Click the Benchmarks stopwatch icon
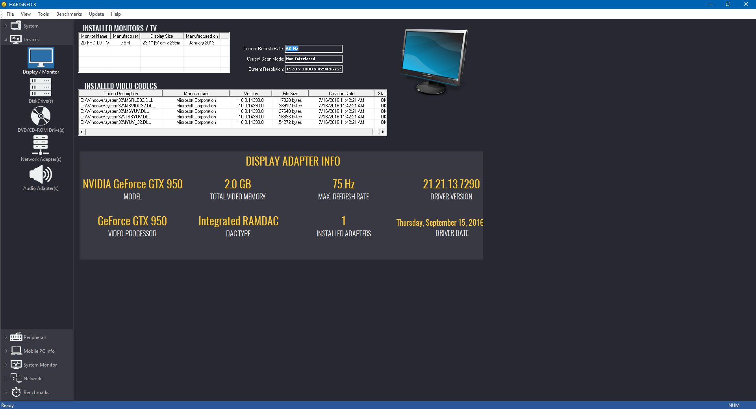Image resolution: width=756 pixels, height=409 pixels. coord(16,392)
